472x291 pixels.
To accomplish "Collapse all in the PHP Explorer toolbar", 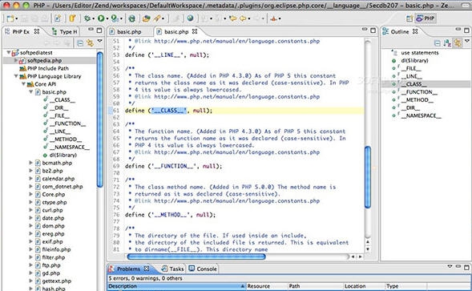I will pyautogui.click(x=80, y=42).
